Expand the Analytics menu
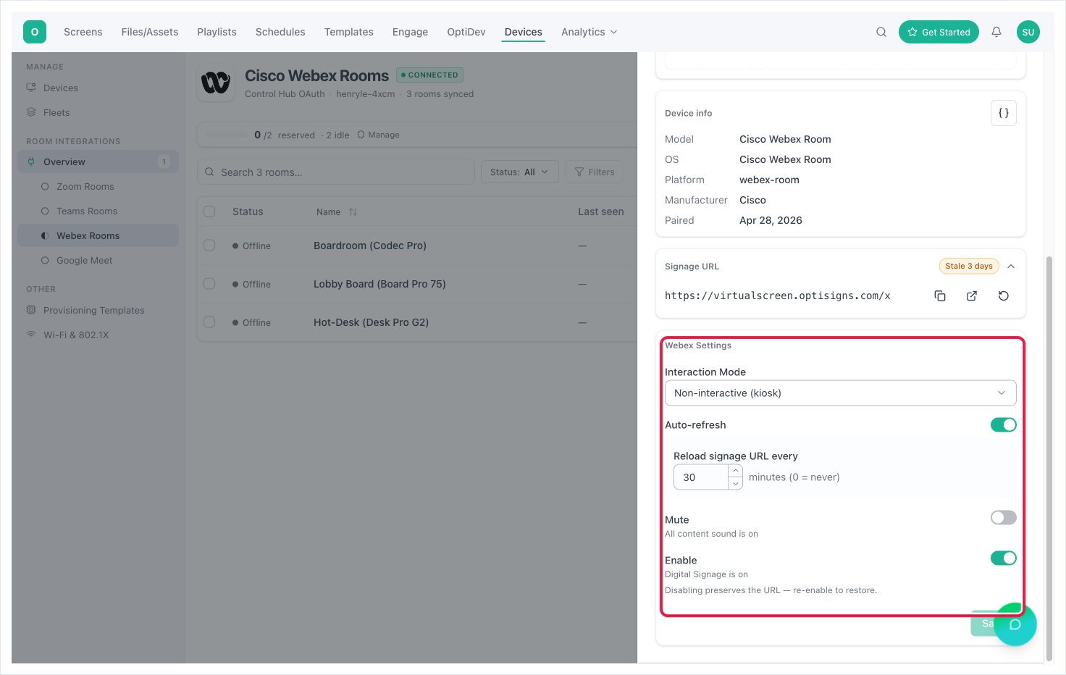 tap(589, 32)
